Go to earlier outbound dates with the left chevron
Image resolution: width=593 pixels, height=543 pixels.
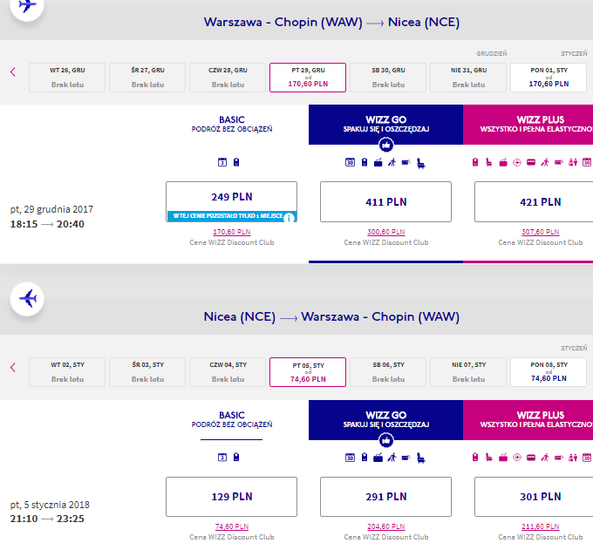point(13,71)
